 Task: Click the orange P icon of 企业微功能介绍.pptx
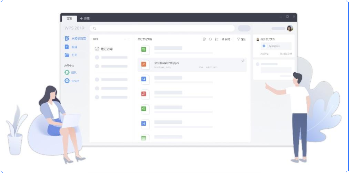pos(144,65)
